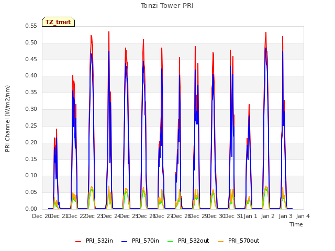The width and height of the screenshot is (335, 251).
Task: Click the TZ_tmet annotation label
Action: point(58,22)
